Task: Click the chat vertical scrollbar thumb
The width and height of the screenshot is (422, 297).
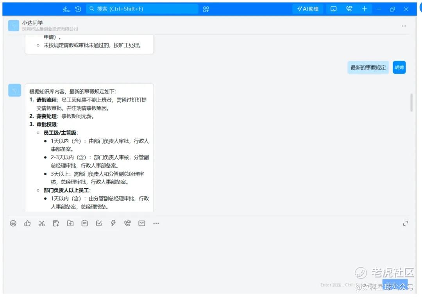Action: (411, 102)
